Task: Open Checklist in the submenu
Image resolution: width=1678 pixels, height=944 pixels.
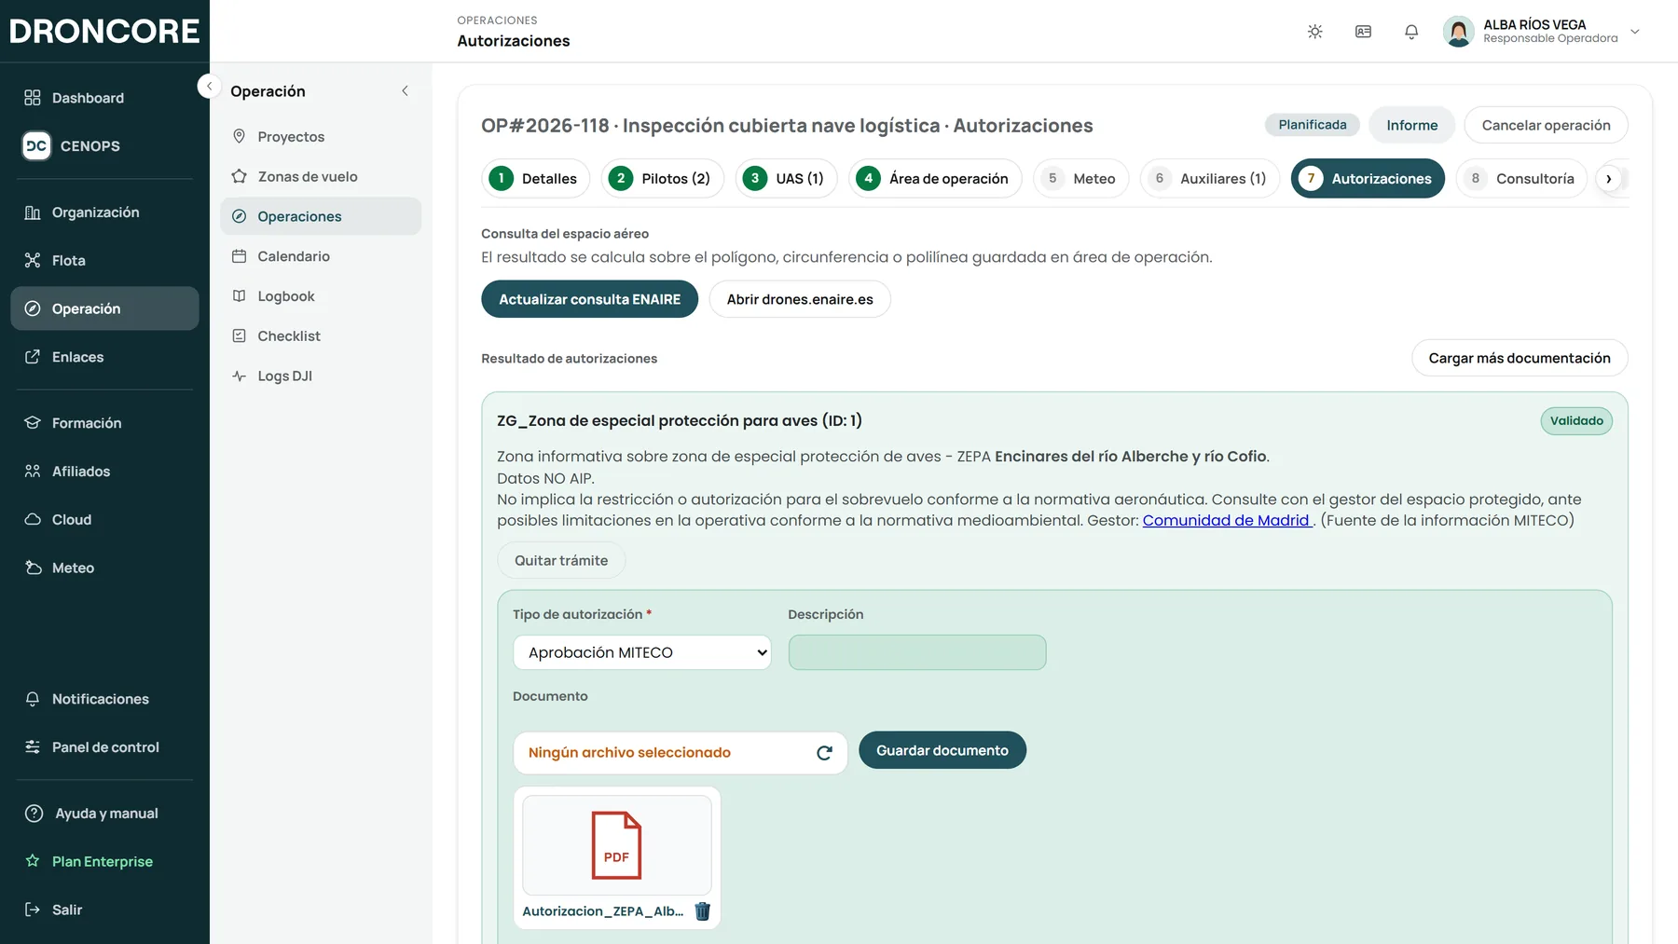Action: 321,336
